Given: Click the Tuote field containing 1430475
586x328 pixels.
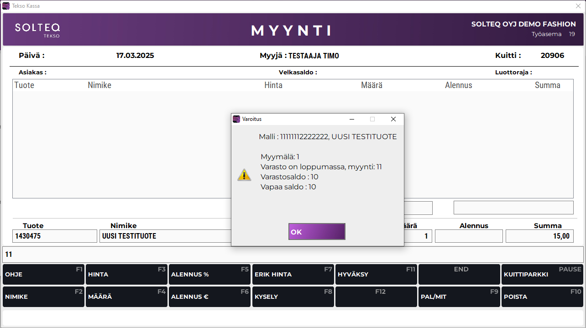Looking at the screenshot, I should pyautogui.click(x=55, y=236).
